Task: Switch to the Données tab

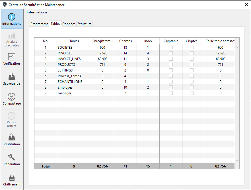Action: tap(69, 24)
